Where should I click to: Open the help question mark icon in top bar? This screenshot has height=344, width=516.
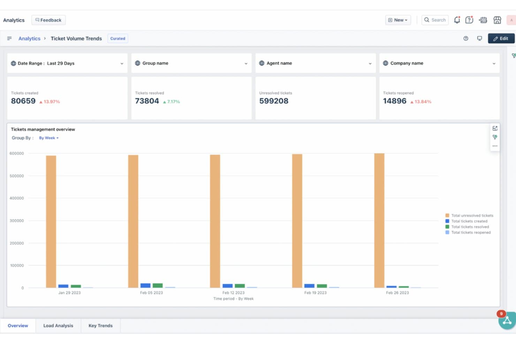(469, 20)
